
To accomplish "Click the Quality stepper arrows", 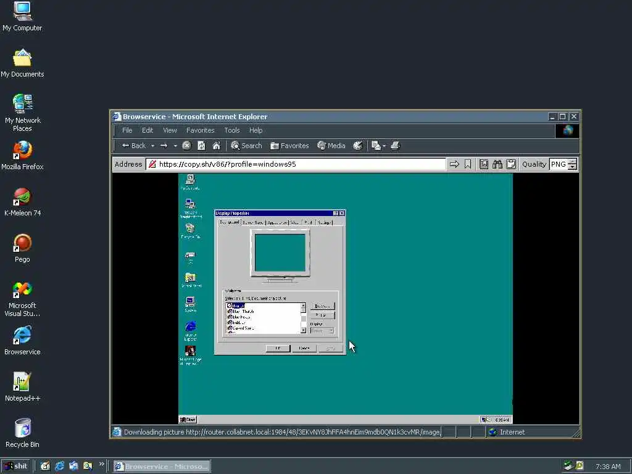I will click(x=573, y=164).
